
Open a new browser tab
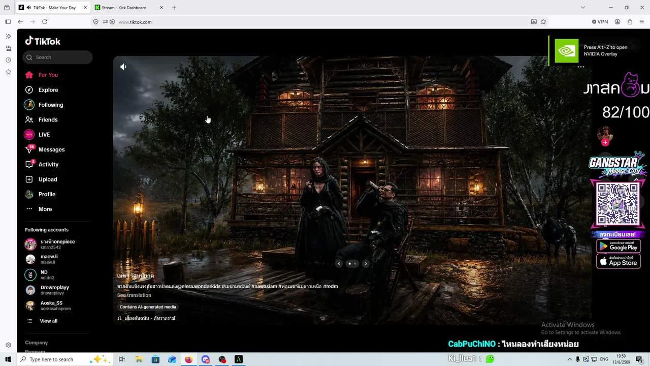click(x=174, y=8)
